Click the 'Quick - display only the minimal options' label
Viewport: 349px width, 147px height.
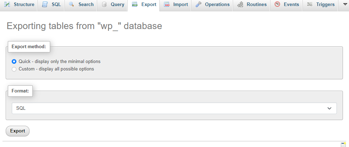59,61
